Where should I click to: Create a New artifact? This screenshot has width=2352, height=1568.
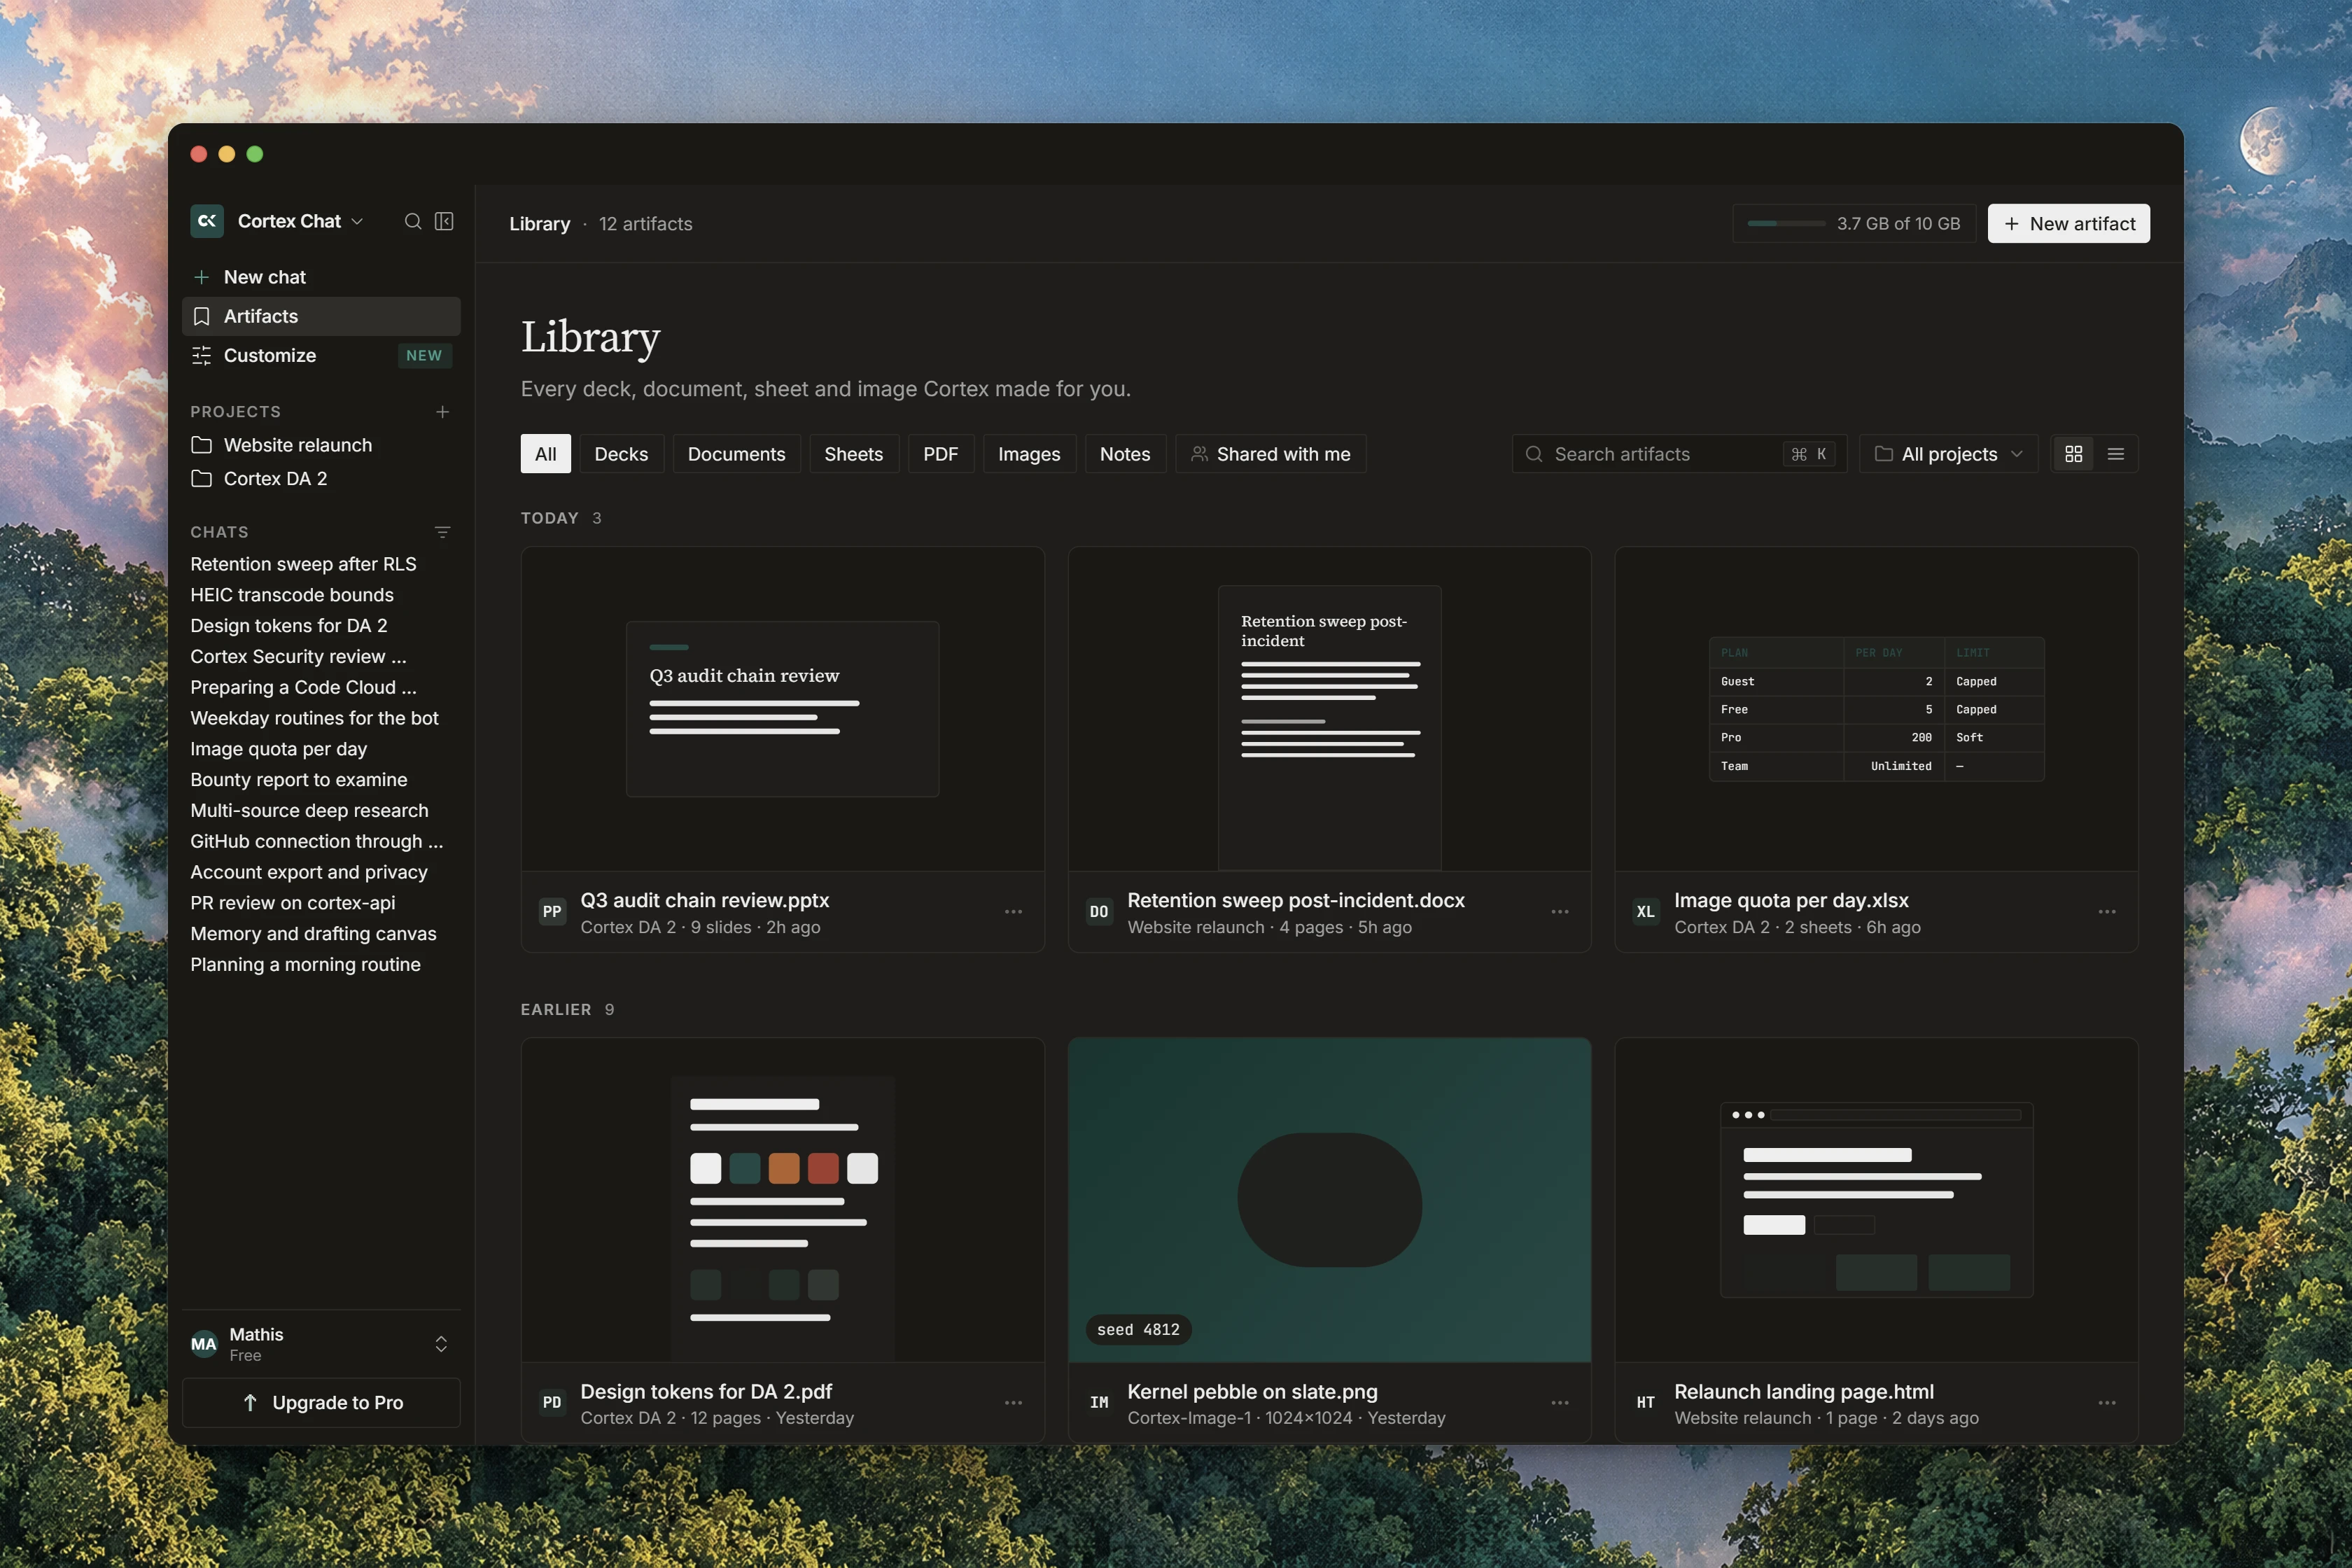click(x=2069, y=223)
